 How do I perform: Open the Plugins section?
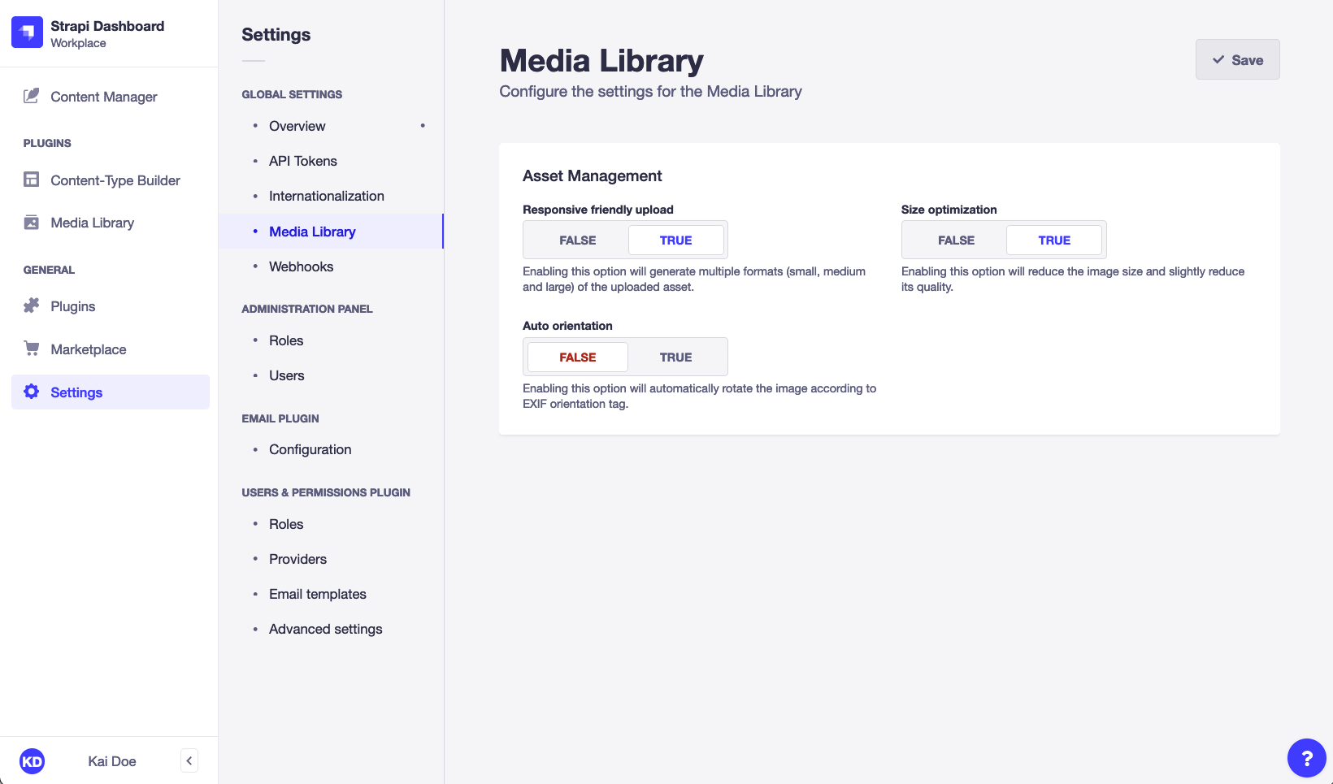click(72, 306)
